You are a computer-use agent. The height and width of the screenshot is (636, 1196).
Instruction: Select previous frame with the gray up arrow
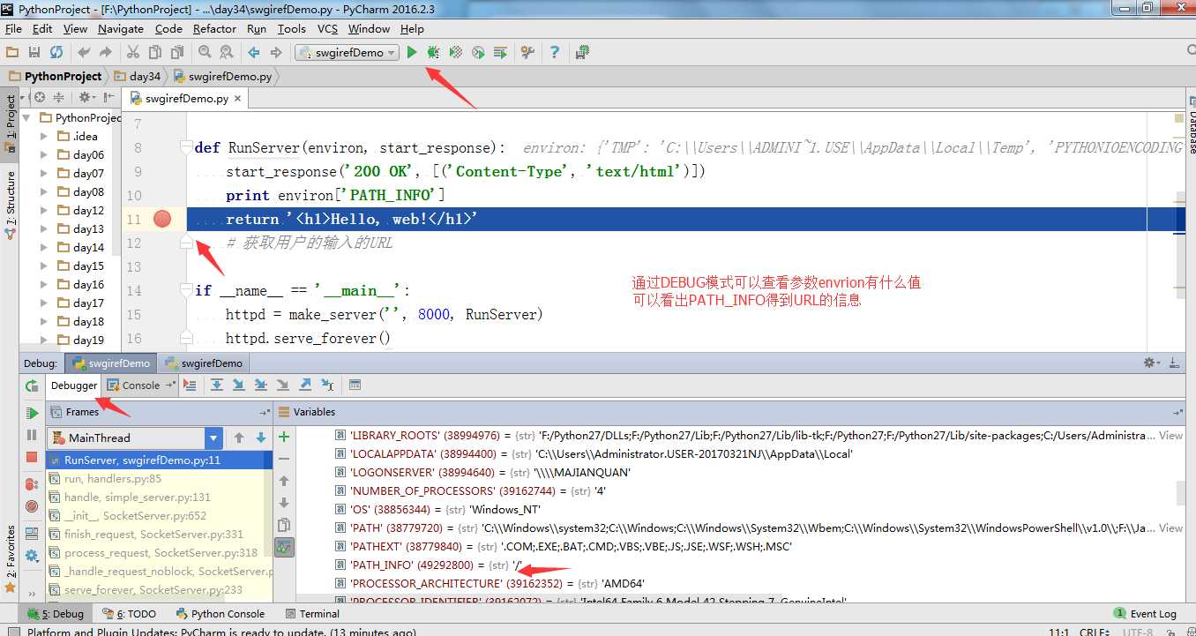point(239,438)
